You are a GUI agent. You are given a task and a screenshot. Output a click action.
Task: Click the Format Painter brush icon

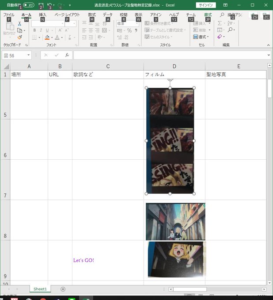(19, 37)
